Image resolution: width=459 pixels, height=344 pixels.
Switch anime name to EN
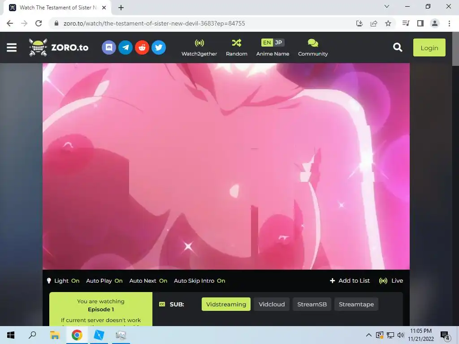267,43
